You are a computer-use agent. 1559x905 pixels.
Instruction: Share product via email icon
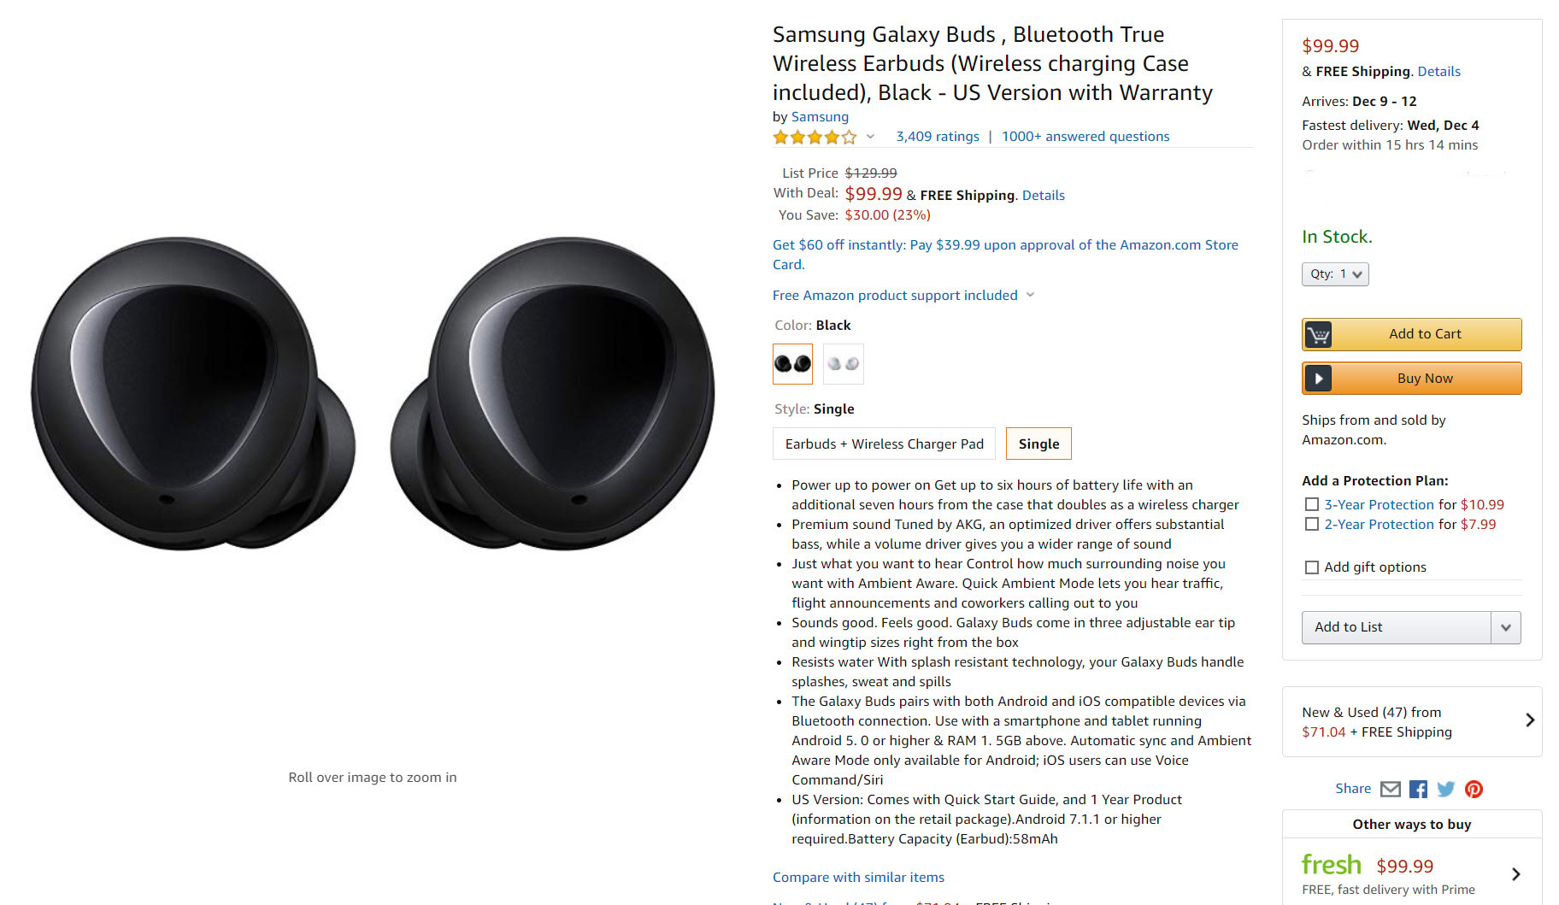point(1391,789)
